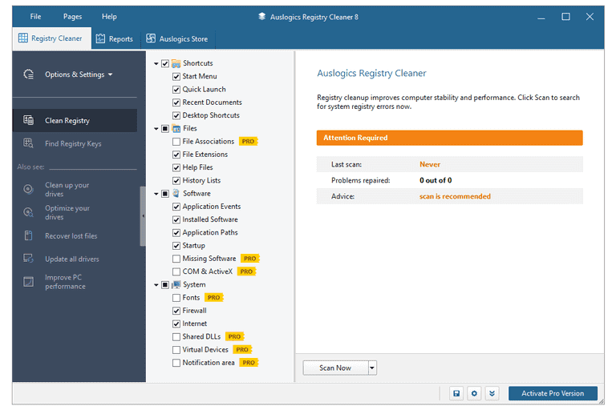Image resolution: width=616 pixels, height=410 pixels.
Task: Click the Update all drivers icon
Action: pyautogui.click(x=29, y=259)
